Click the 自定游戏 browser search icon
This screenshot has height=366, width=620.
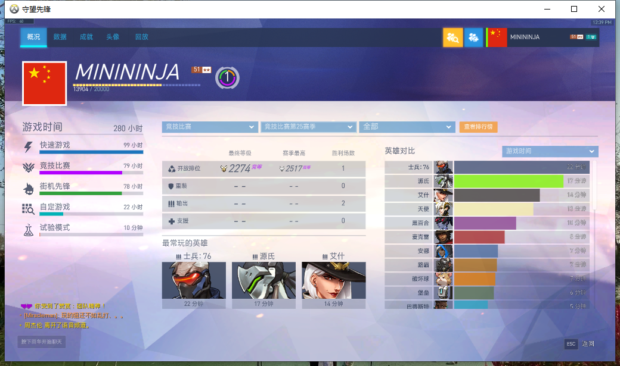[x=28, y=209]
